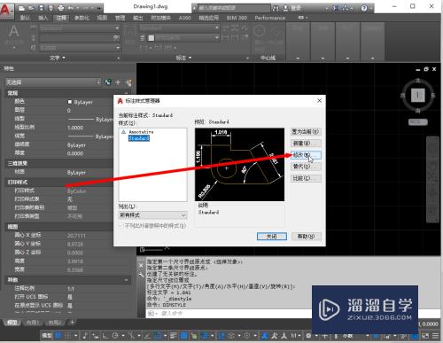The height and width of the screenshot is (343, 443).
Task: Open the Object Snap dropdown arrow in status bar
Action: tap(165, 336)
